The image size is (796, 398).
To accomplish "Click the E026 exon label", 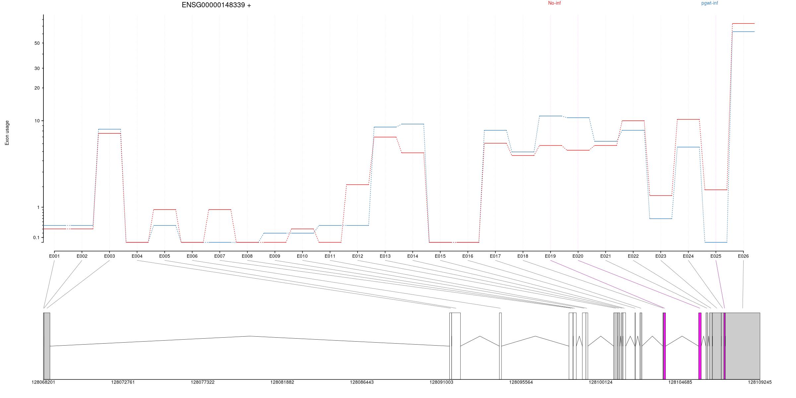I will 743,256.
